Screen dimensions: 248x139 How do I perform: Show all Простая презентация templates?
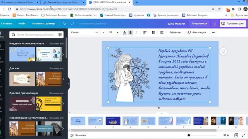pyautogui.click(x=56, y=93)
